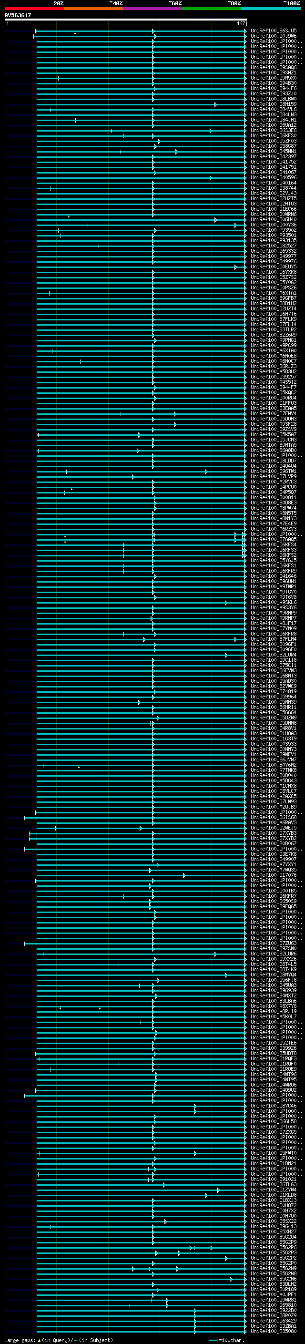This screenshot has width=305, height=1344.
Task: Click the white query sequence ruler bar
Action: click(x=126, y=20)
